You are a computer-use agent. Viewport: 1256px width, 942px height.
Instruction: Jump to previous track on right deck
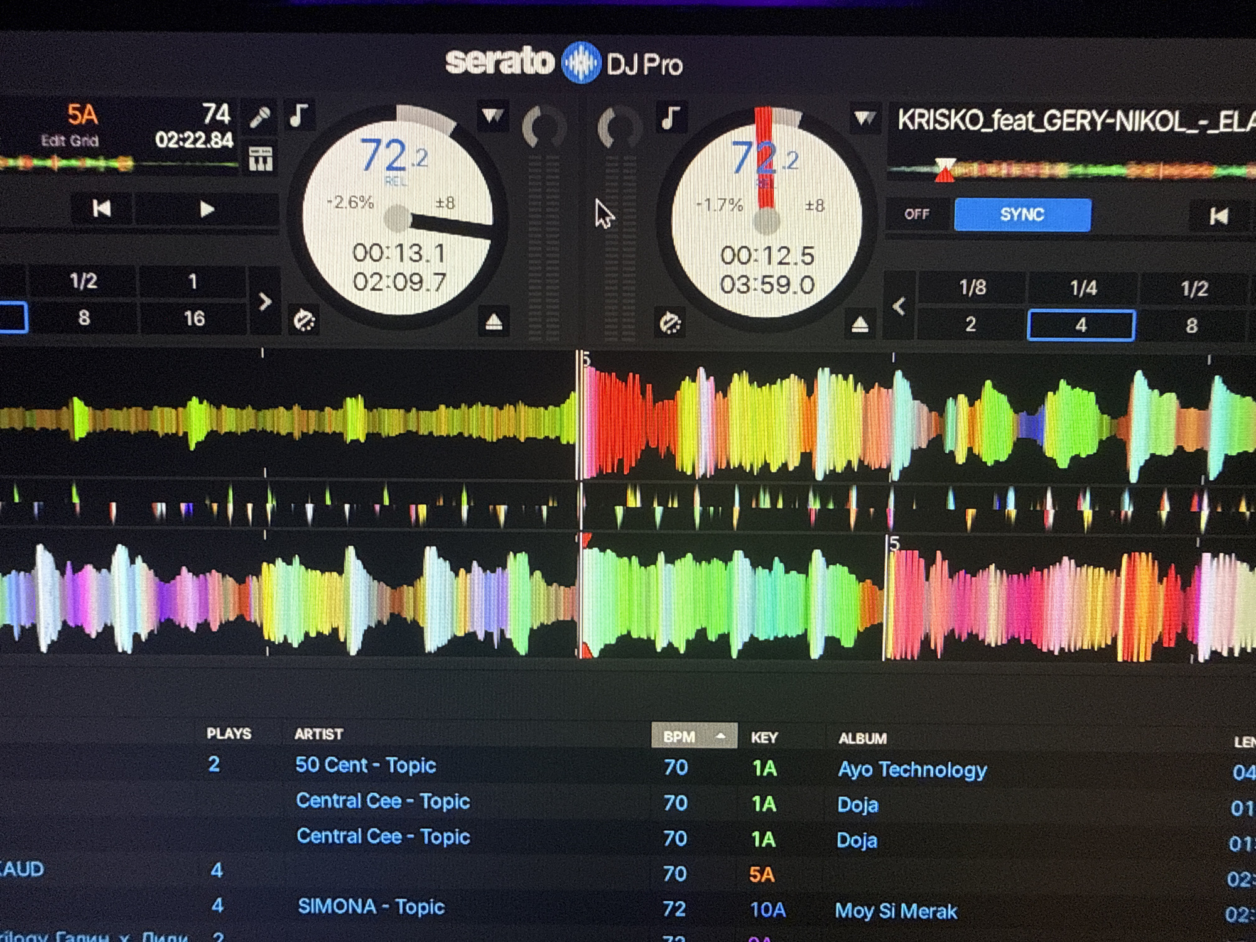pyautogui.click(x=1219, y=217)
